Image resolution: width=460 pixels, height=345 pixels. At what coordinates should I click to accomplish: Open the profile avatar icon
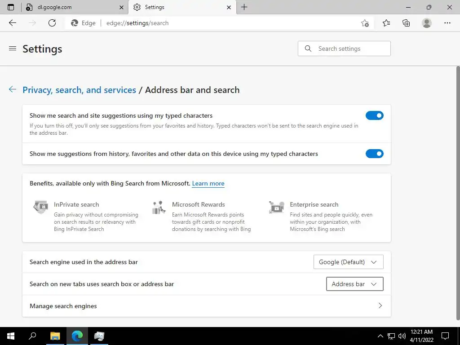click(427, 23)
